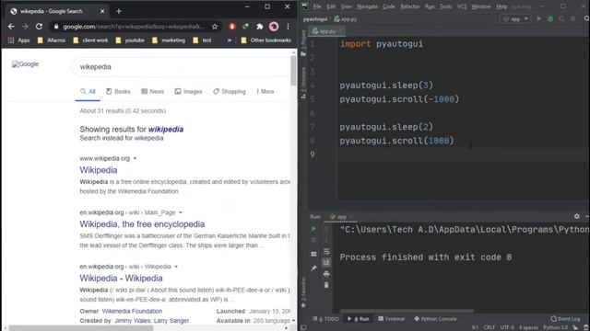
Task: Click Chrome horizontal scrollbar thumb
Action: (x=81, y=328)
